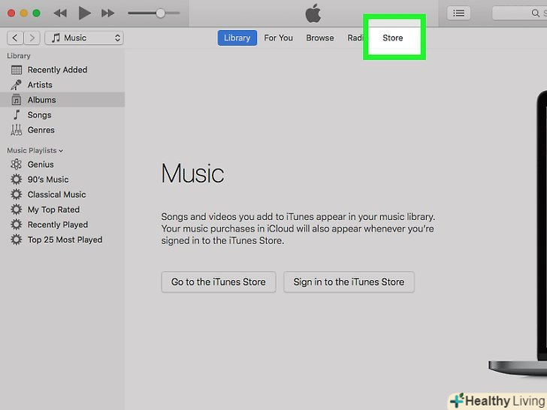547x410 pixels.
Task: Click the fast-forward button
Action: tap(107, 14)
